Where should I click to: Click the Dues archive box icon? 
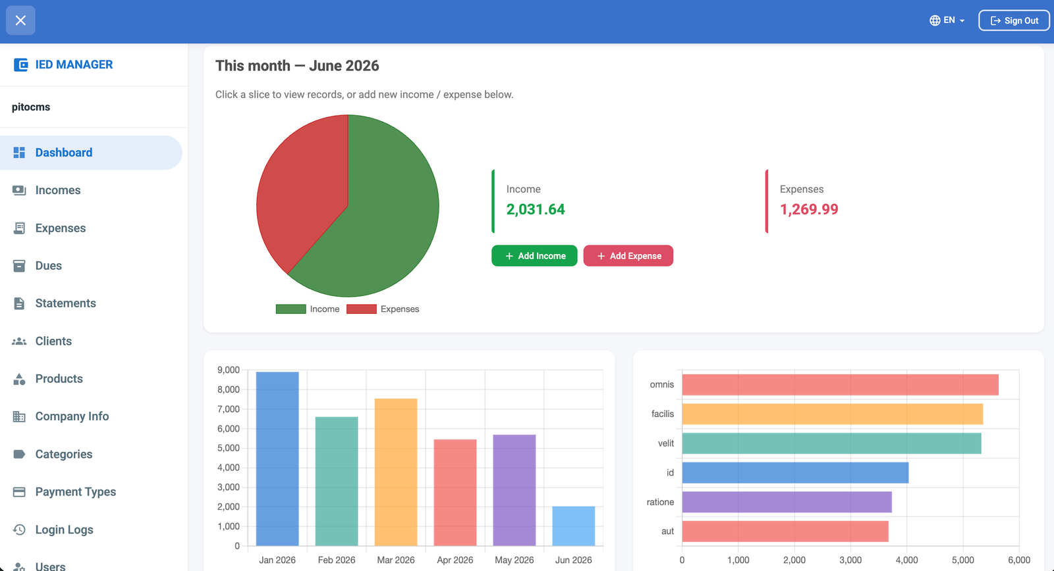(x=19, y=266)
